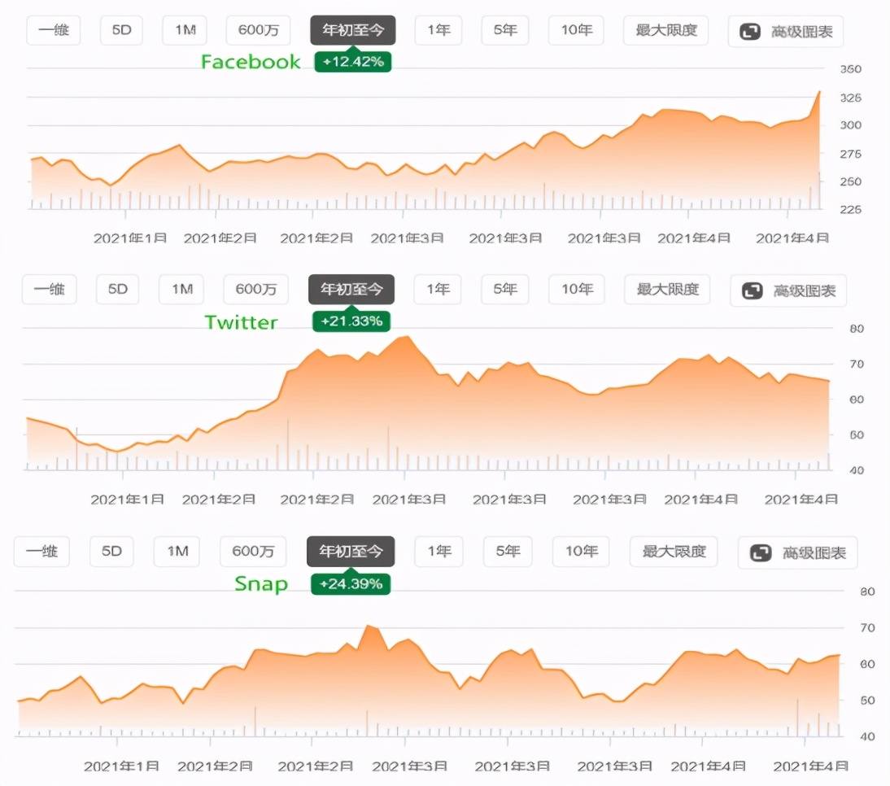Choose 最大限度 range on the Facebook chart
The width and height of the screenshot is (890, 786).
click(x=666, y=30)
